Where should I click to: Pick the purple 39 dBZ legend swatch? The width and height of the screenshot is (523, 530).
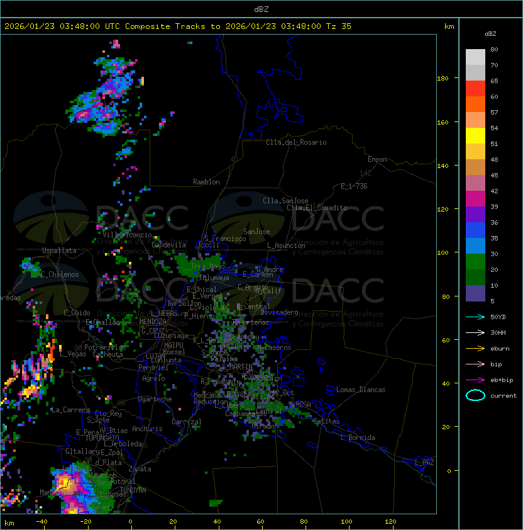475,215
